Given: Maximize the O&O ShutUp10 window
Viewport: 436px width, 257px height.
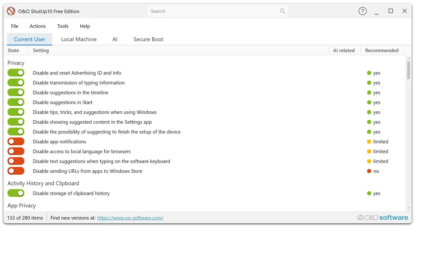Looking at the screenshot, I should point(390,11).
